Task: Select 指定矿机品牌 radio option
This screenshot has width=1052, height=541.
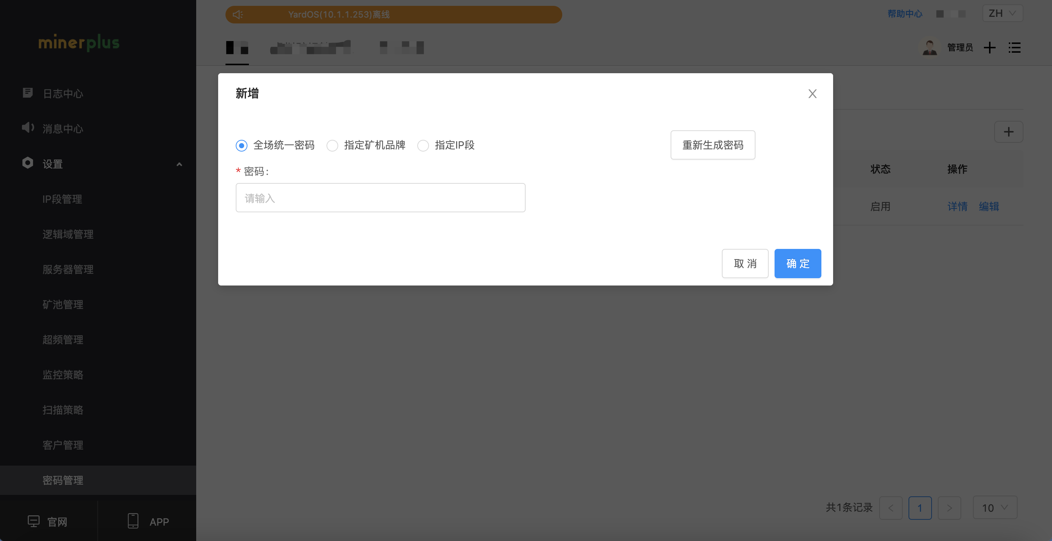Action: (332, 145)
